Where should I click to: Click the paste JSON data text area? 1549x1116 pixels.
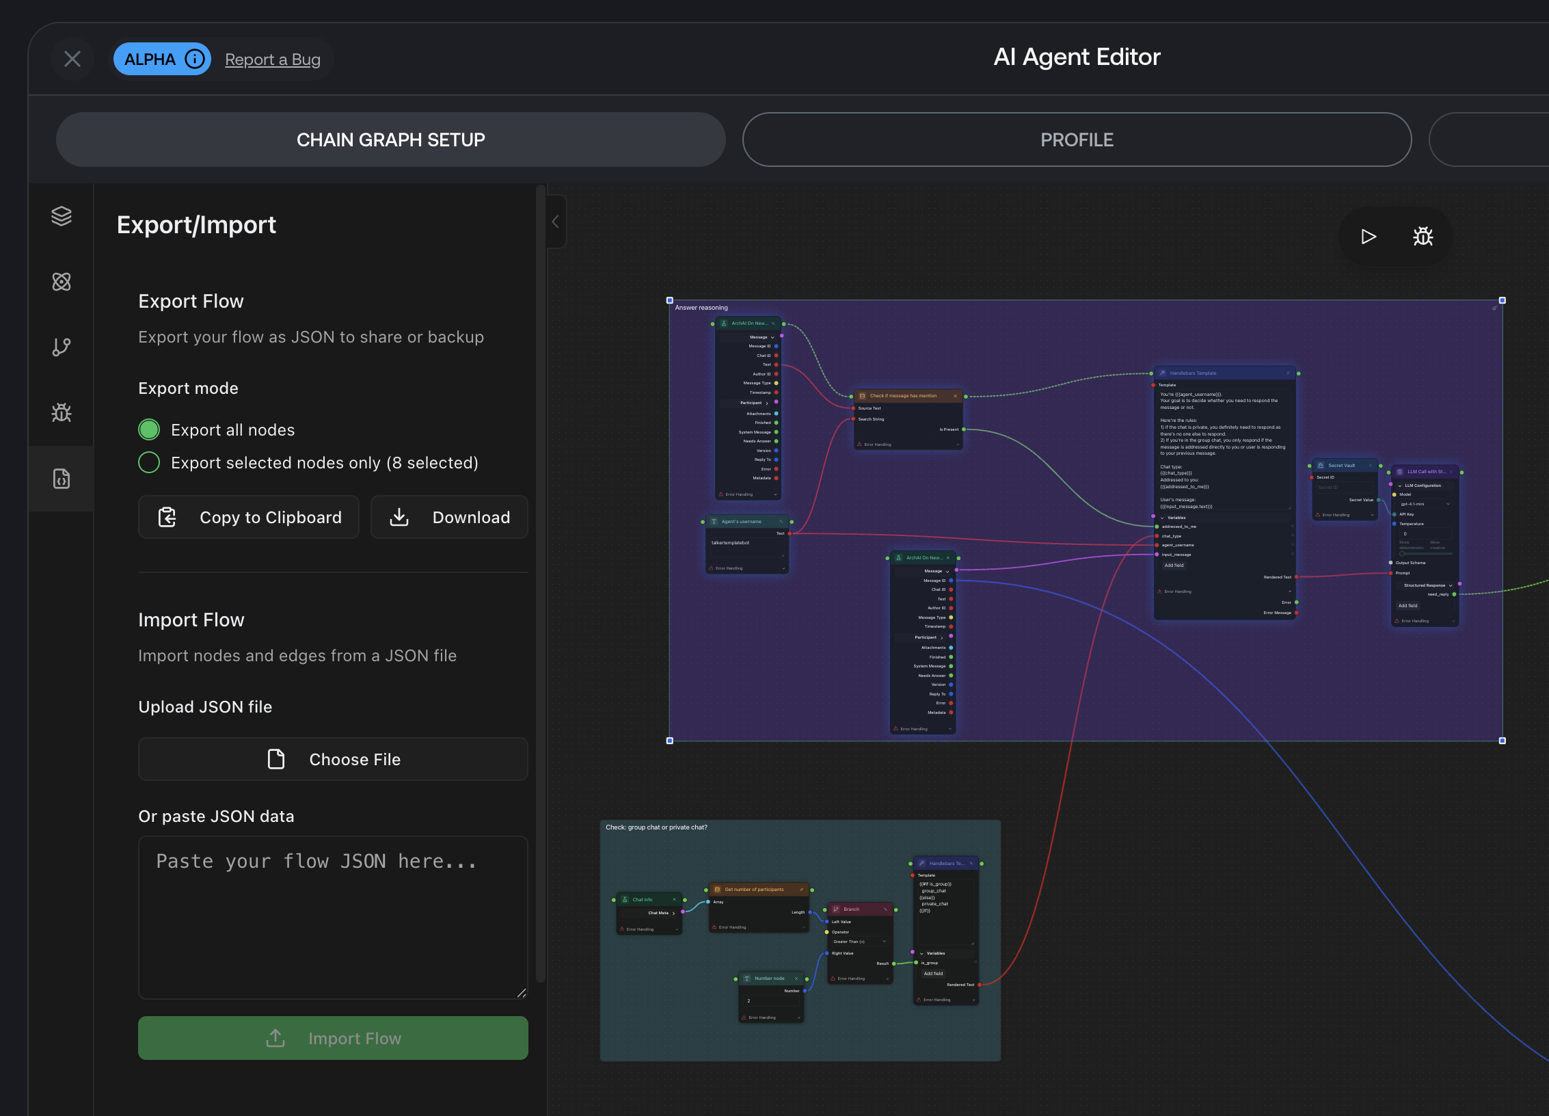click(333, 916)
